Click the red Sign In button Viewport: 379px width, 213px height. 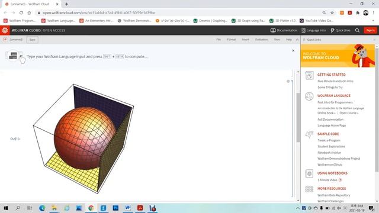coord(370,30)
